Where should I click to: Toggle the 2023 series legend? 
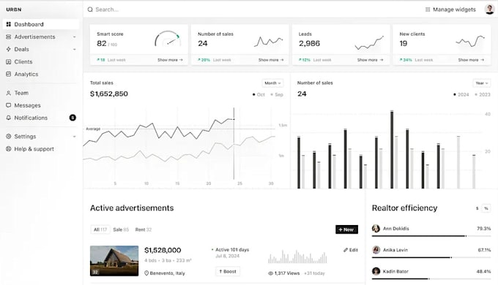point(483,94)
